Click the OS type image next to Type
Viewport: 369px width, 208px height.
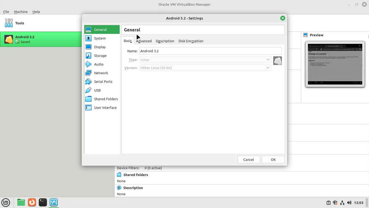[x=277, y=61]
